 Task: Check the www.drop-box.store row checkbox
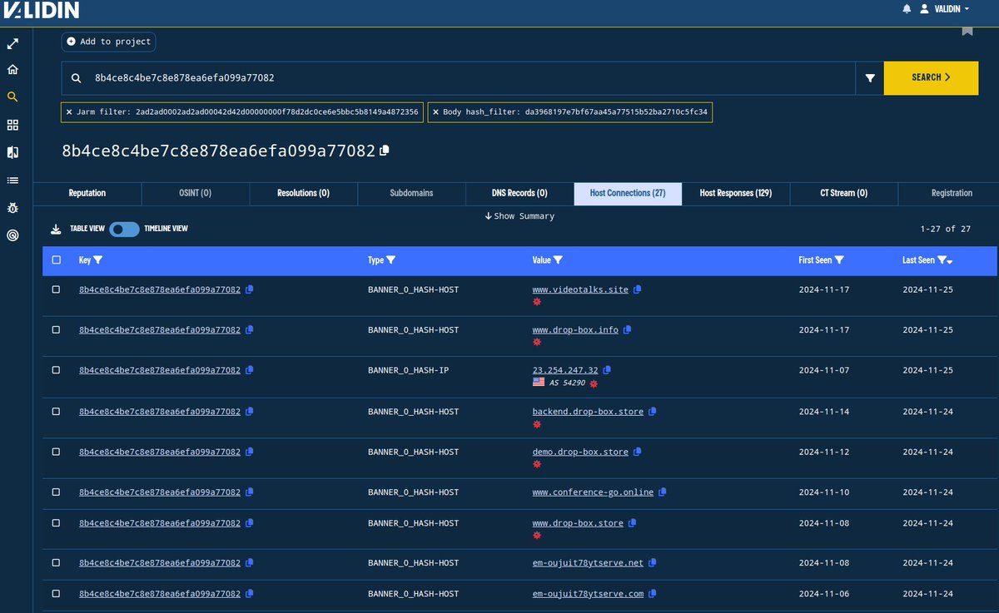[x=56, y=523]
